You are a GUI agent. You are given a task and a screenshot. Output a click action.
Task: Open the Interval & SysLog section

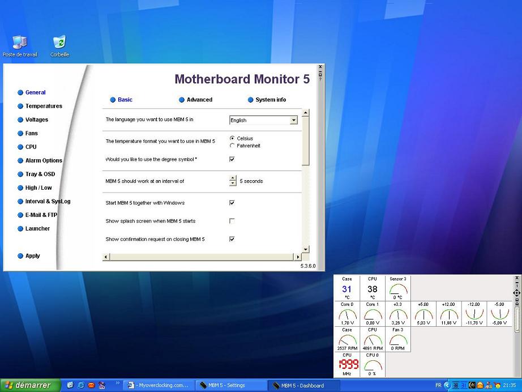tap(44, 202)
